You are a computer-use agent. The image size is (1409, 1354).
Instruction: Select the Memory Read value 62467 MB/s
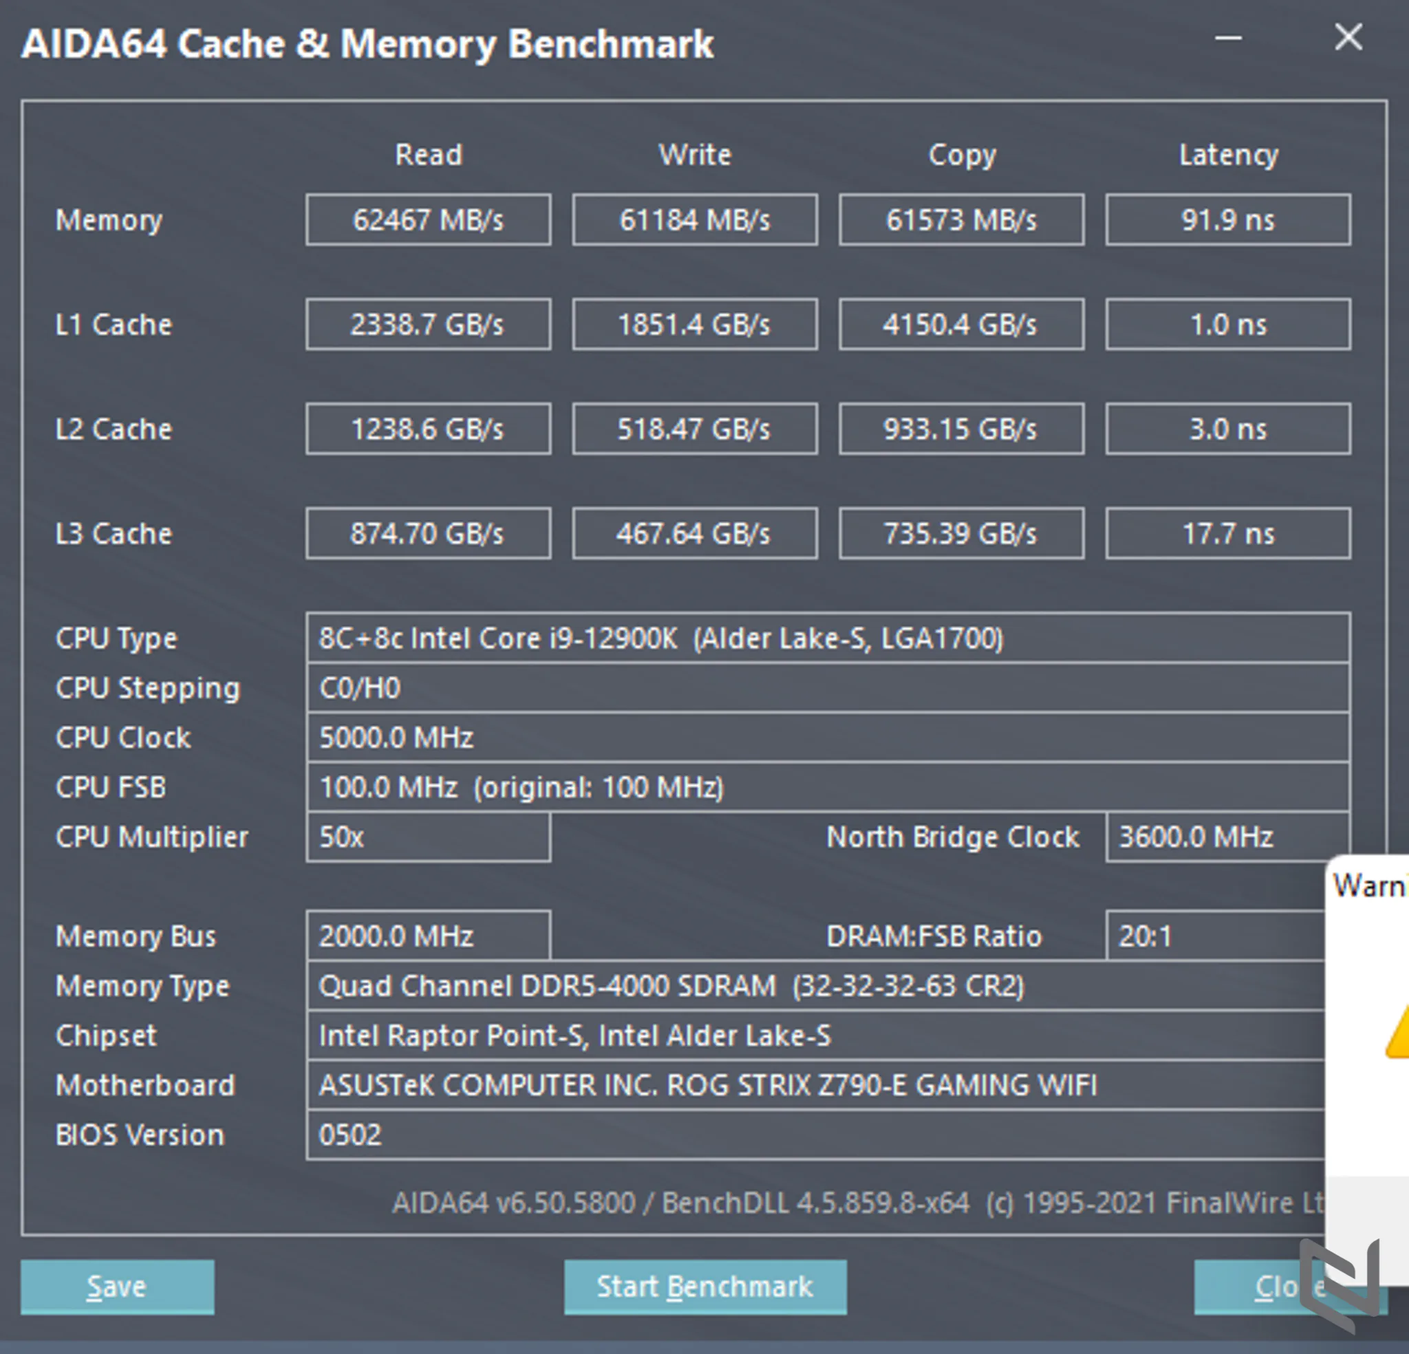429,219
